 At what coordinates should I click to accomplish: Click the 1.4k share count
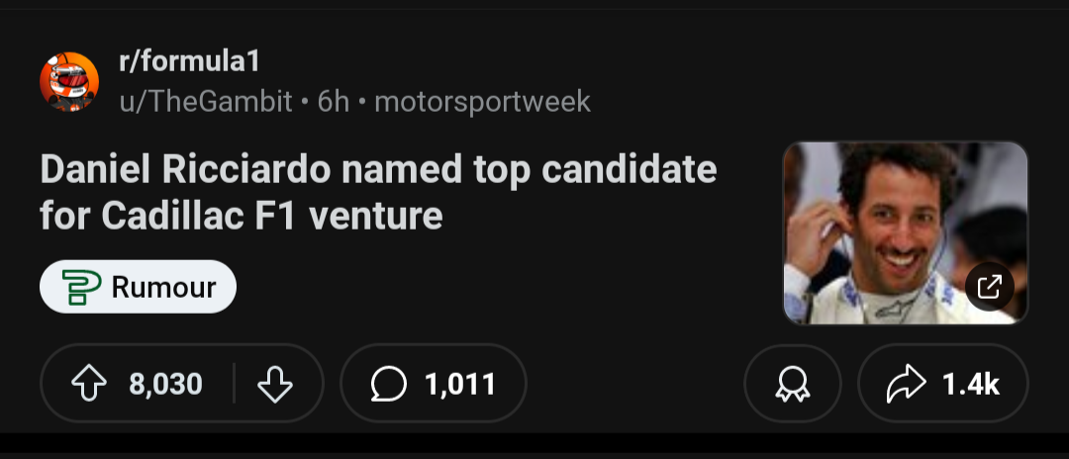point(971,384)
